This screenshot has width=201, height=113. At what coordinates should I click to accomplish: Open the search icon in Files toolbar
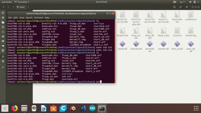(x=175, y=7)
